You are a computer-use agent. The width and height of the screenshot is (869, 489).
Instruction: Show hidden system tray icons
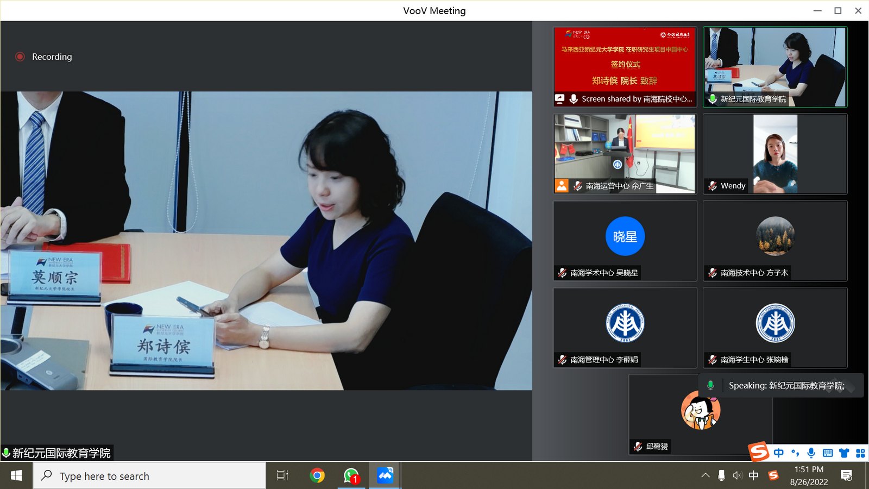click(706, 475)
